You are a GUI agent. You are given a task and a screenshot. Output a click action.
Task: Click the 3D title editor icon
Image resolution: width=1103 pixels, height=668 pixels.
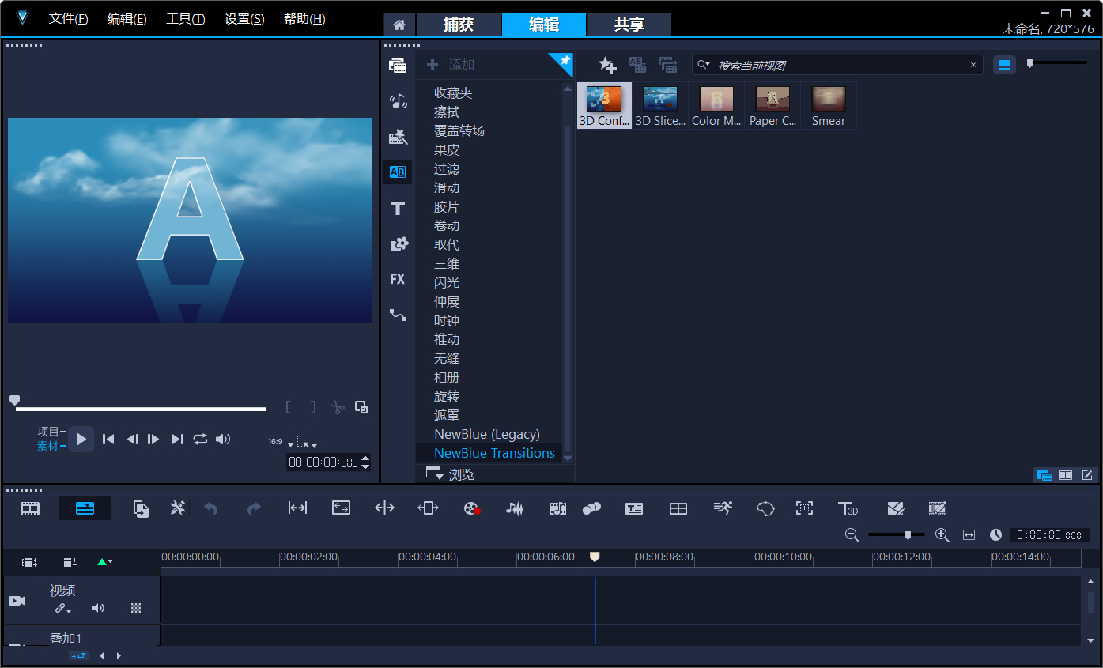pyautogui.click(x=848, y=508)
